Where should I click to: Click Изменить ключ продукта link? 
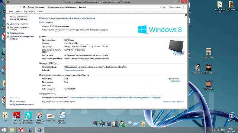click(x=174, y=102)
